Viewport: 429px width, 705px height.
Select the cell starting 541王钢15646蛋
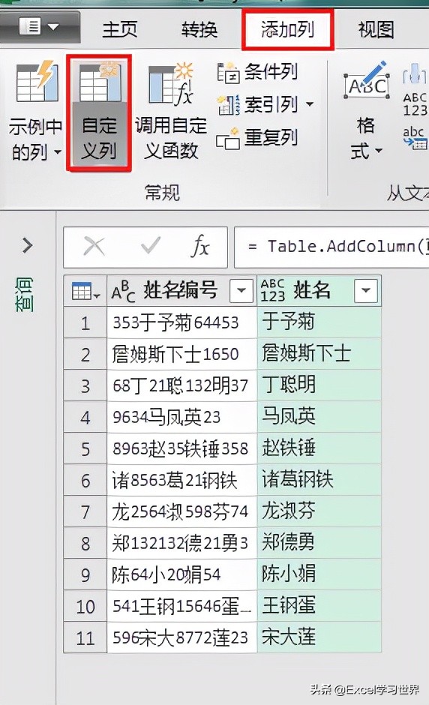click(x=181, y=606)
